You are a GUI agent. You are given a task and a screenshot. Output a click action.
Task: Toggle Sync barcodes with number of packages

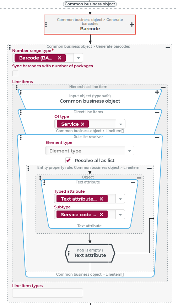(x=15, y=73)
